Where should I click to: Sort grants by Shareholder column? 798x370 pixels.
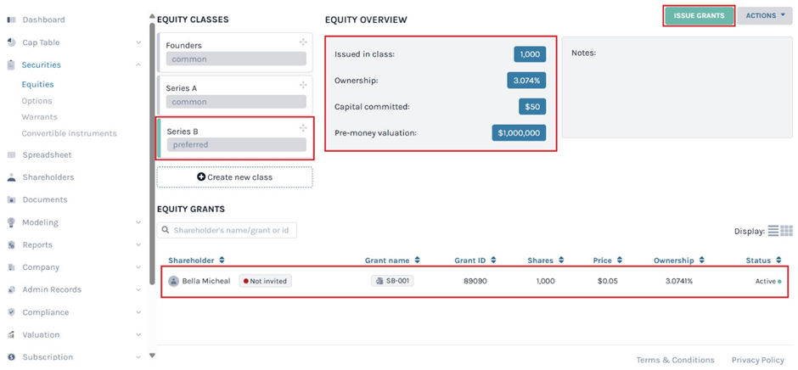(196, 260)
